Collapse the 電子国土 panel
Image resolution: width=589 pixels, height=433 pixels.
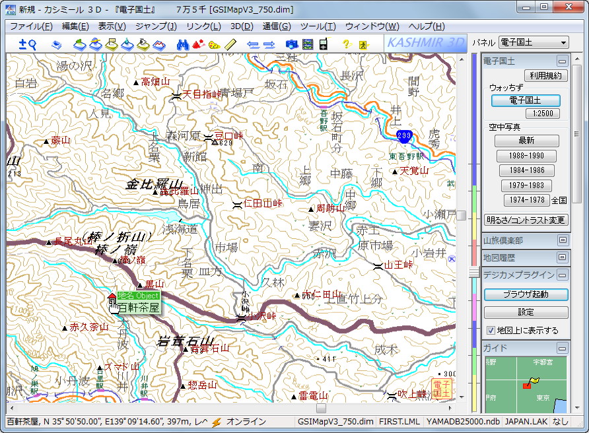click(563, 61)
